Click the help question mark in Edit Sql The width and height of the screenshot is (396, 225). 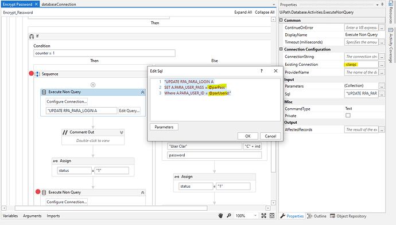(261, 71)
